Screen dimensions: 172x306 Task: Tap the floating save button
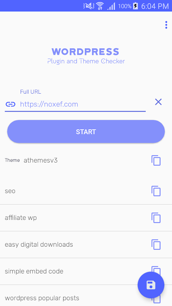pos(151,285)
